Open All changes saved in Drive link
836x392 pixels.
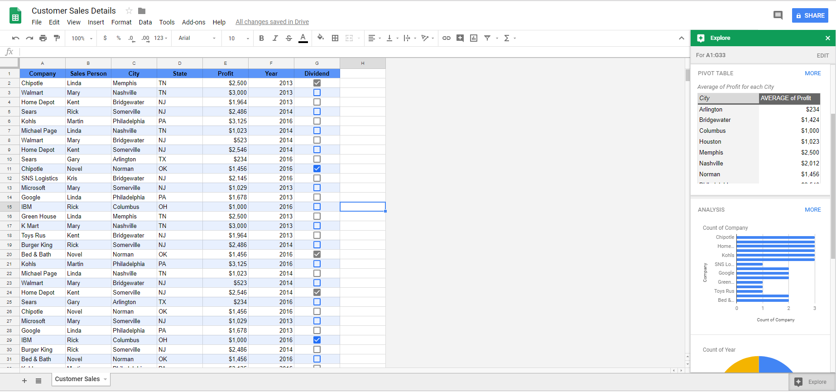click(272, 22)
